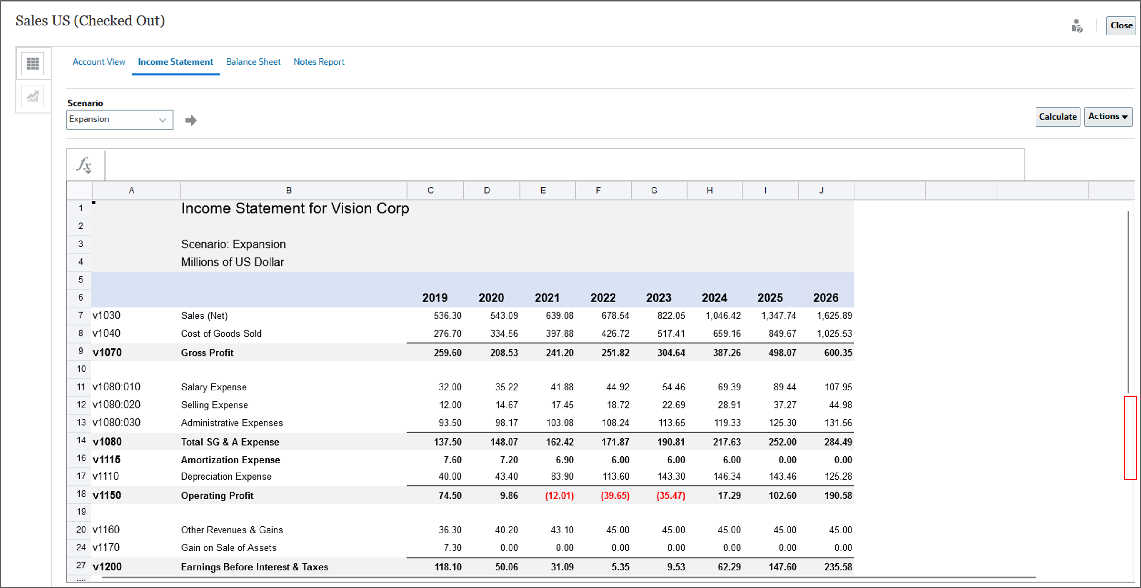Screen dimensions: 1141x588
Task: Click the horizontal scrollbar at sheet bottom
Action: click(568, 577)
